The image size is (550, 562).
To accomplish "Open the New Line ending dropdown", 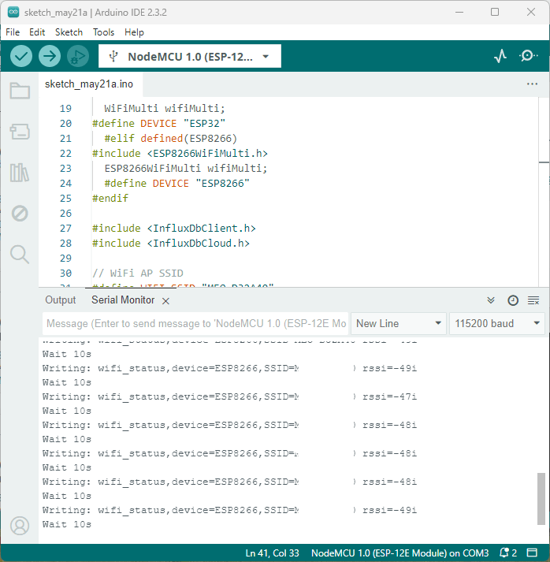I will tap(399, 323).
